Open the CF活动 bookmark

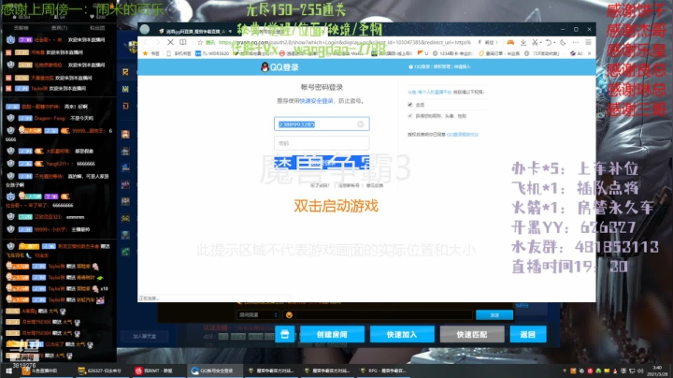(542, 53)
